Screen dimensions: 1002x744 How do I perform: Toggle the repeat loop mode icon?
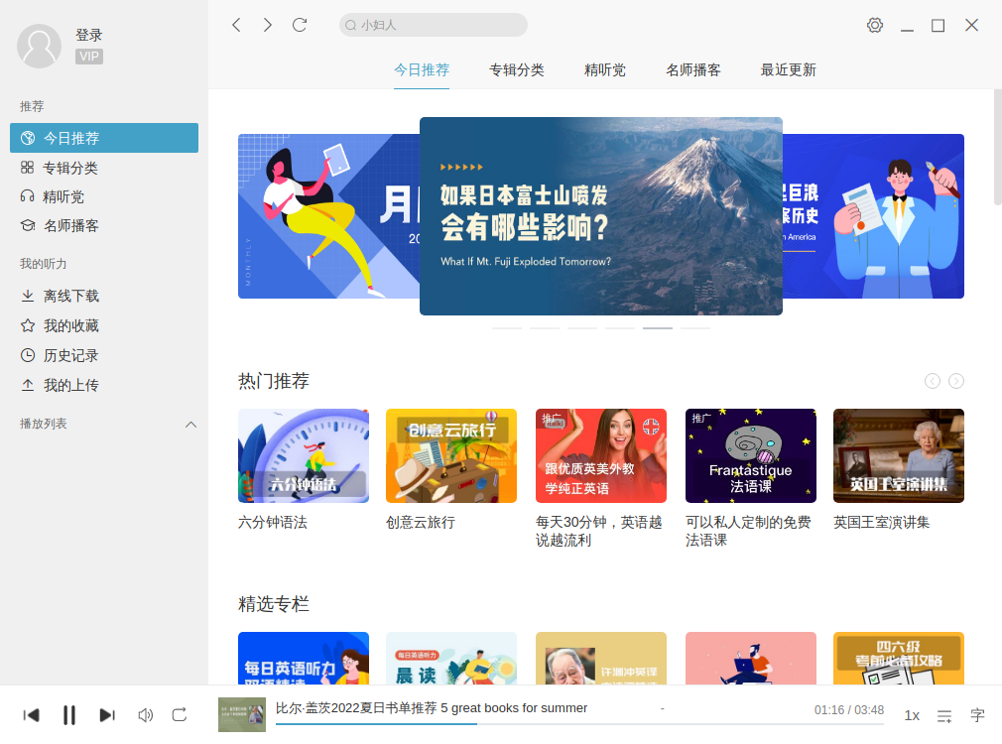pos(180,715)
